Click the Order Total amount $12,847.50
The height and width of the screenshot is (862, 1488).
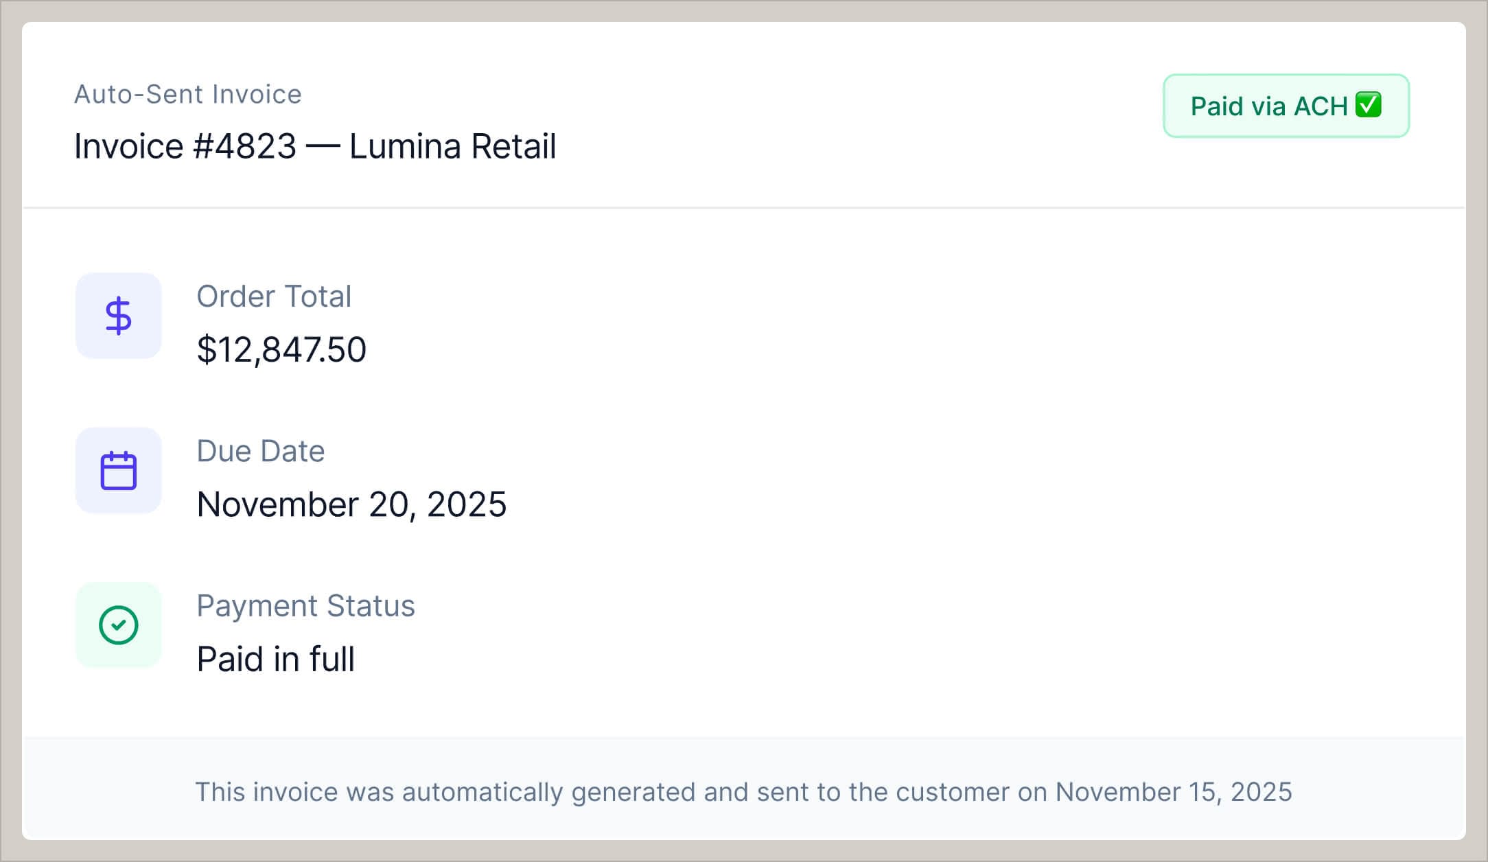(281, 349)
